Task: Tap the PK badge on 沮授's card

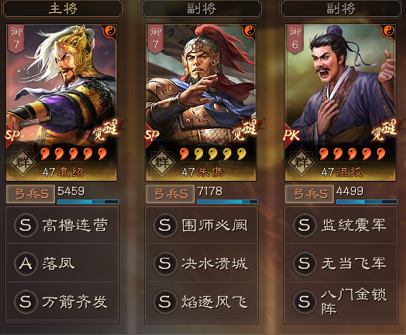Action: click(292, 135)
